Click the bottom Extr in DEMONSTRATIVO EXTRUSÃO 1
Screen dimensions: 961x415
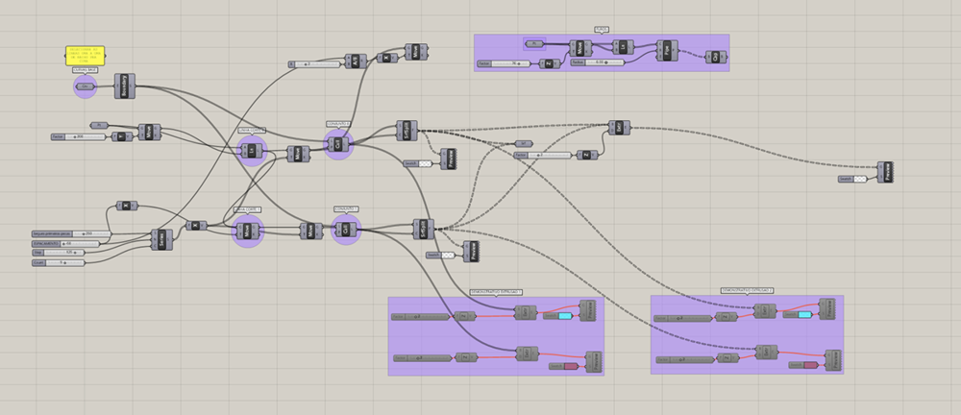click(527, 354)
